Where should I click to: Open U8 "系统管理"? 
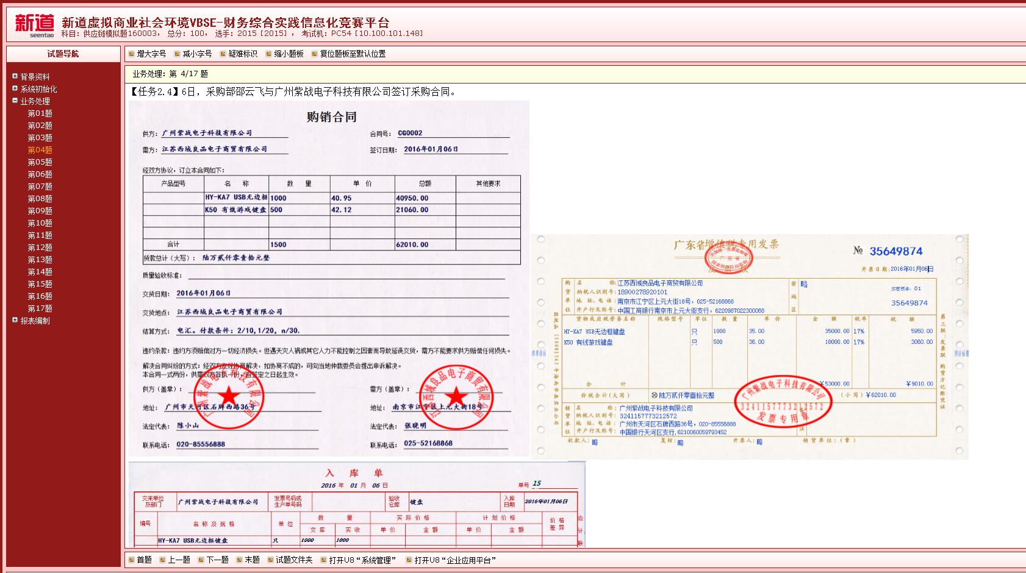358,560
